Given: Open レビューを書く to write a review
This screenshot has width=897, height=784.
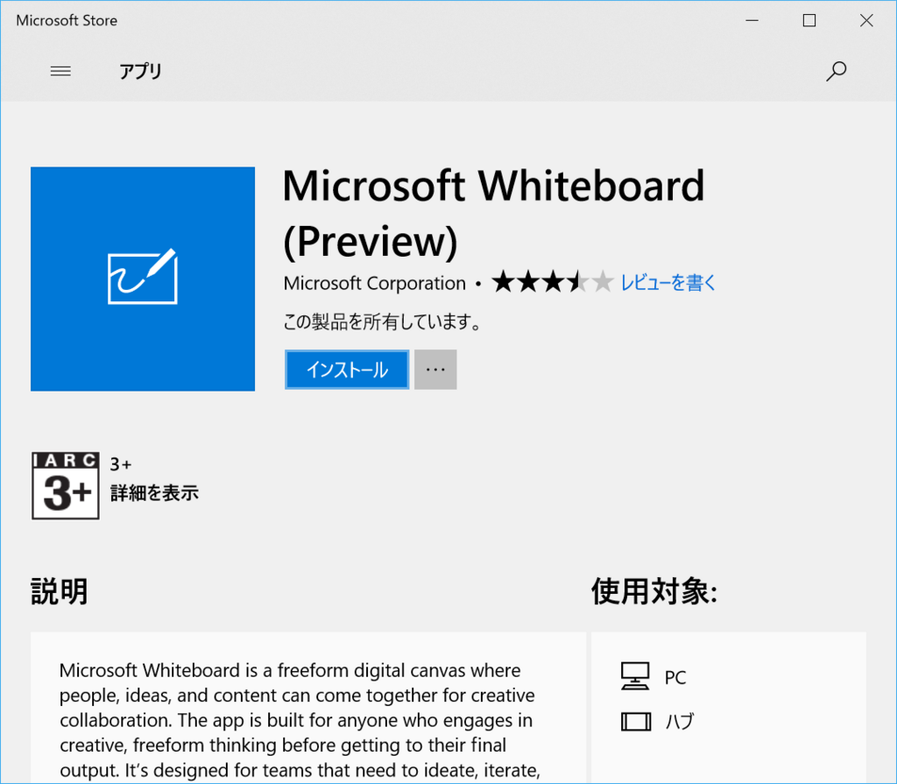Looking at the screenshot, I should click(668, 282).
